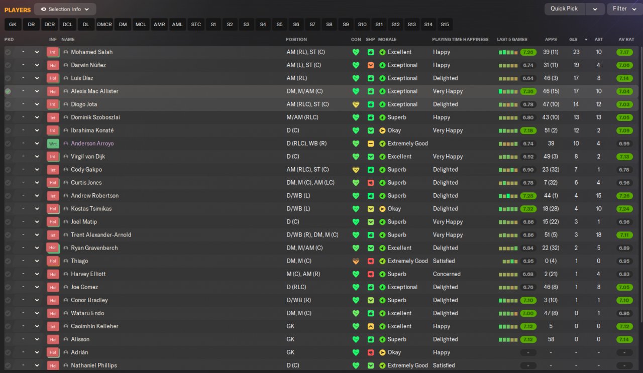The image size is (643, 373).
Task: Click Adrián's red match sharpness icon
Action: tap(371, 352)
